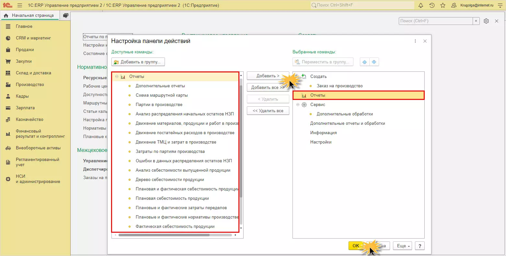
Task: Select Анализ себестоимости выпущенной продукции command
Action: (x=183, y=170)
